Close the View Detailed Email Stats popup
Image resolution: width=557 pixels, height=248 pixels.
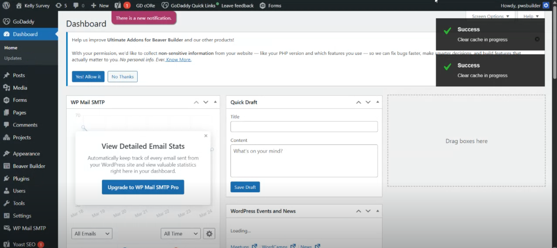[206, 136]
